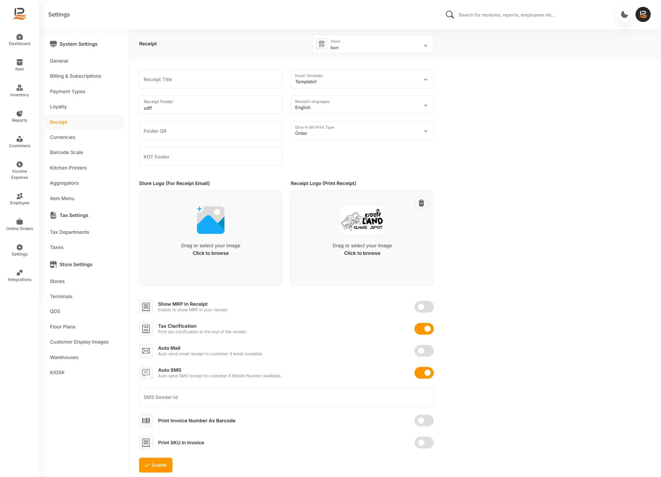Delete the receipt logo with trash icon
Image resolution: width=661 pixels, height=477 pixels.
pyautogui.click(x=421, y=203)
